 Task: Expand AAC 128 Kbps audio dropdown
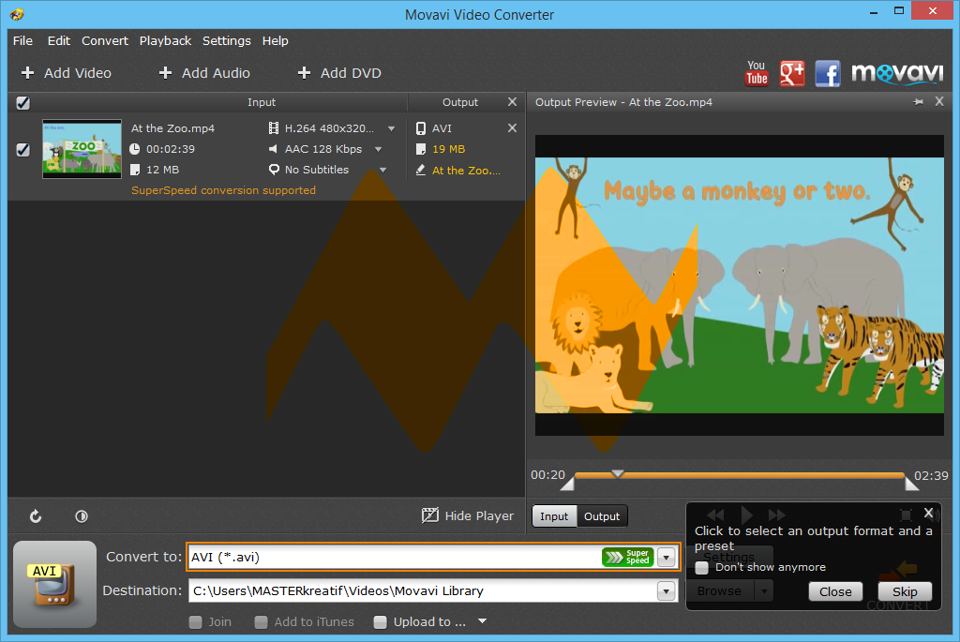(379, 149)
